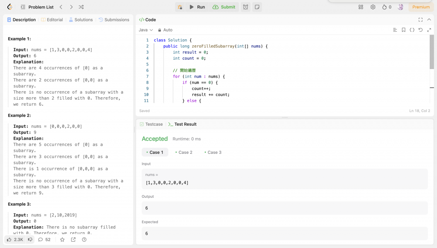Submit the solution
This screenshot has width=437, height=248.
coord(224,7)
